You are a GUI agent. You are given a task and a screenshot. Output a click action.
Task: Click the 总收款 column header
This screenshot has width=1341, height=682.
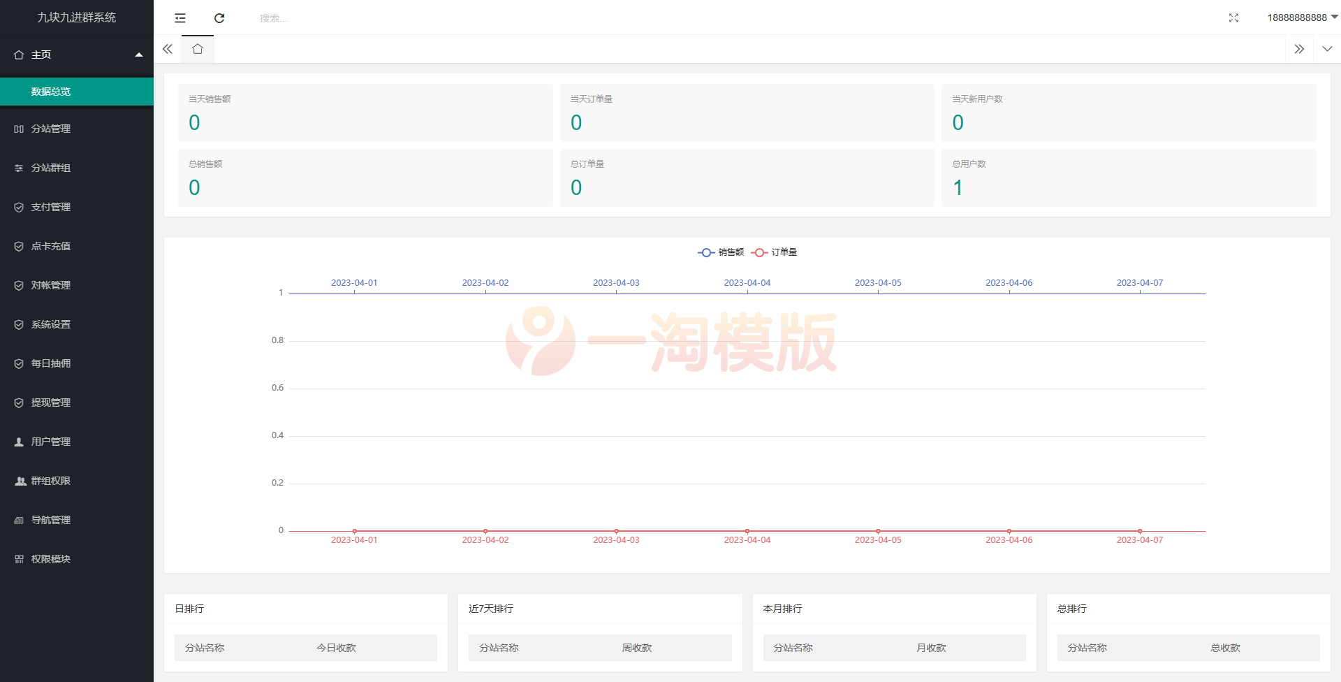1225,648
